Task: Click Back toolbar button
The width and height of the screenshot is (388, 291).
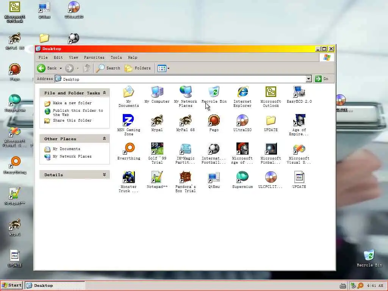Action: click(x=47, y=68)
